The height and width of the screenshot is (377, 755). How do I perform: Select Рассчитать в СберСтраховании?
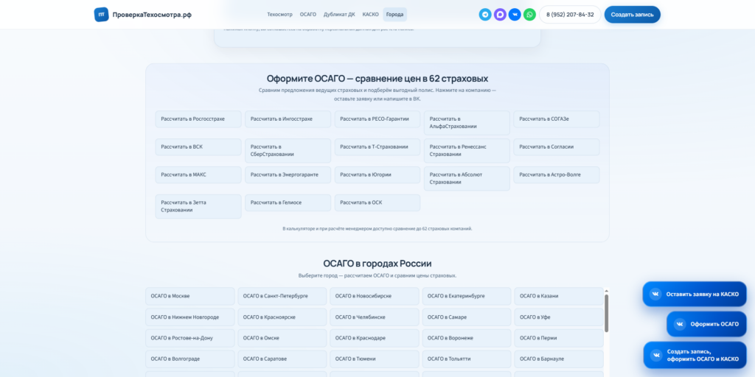(288, 151)
